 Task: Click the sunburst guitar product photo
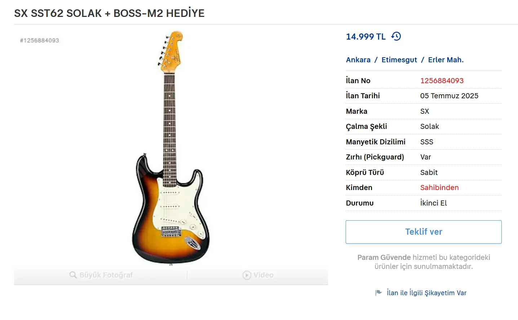pos(171,148)
